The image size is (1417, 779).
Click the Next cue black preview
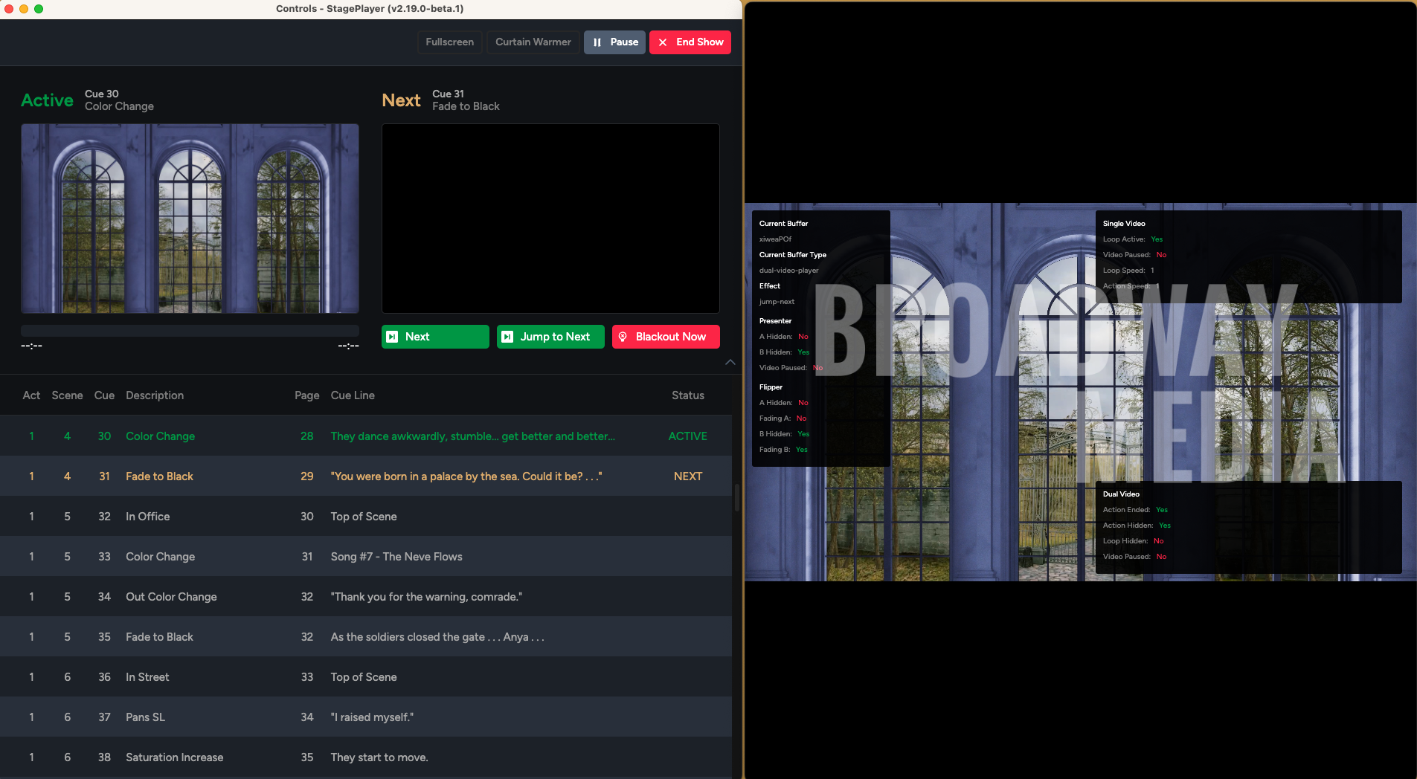click(550, 219)
